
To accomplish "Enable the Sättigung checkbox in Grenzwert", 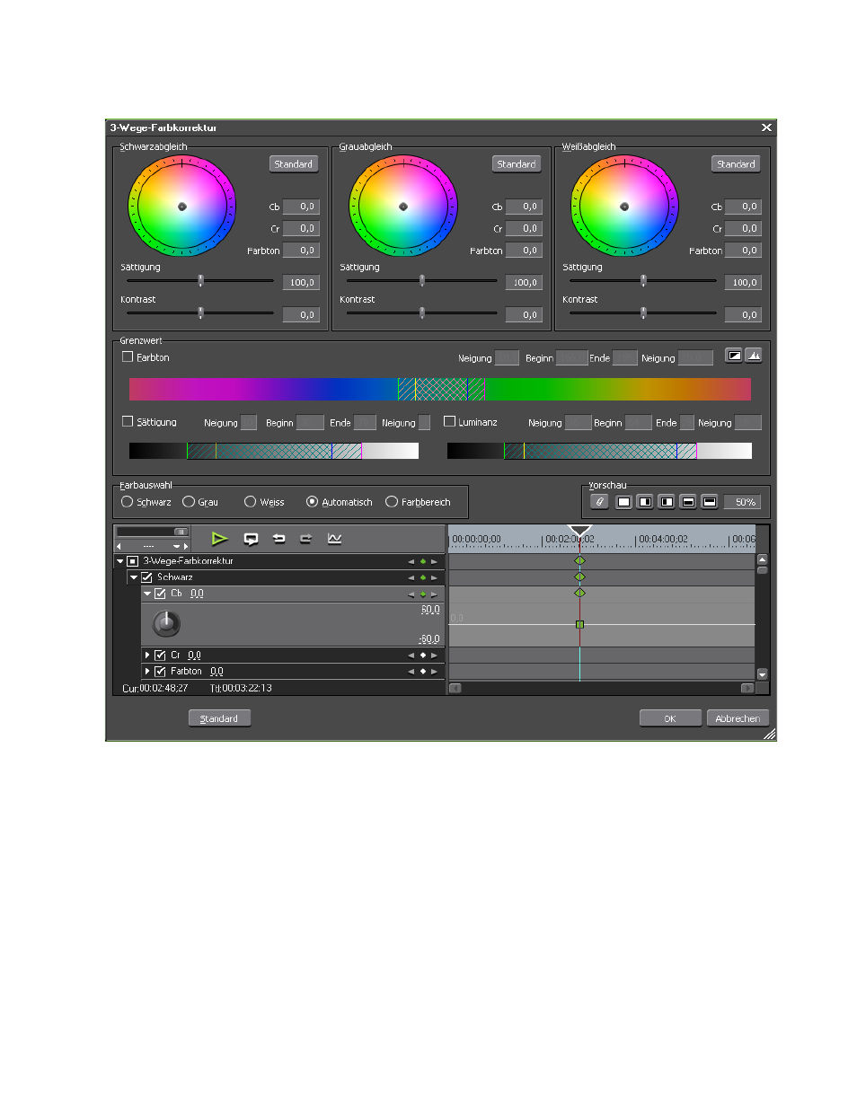I will click(x=128, y=421).
